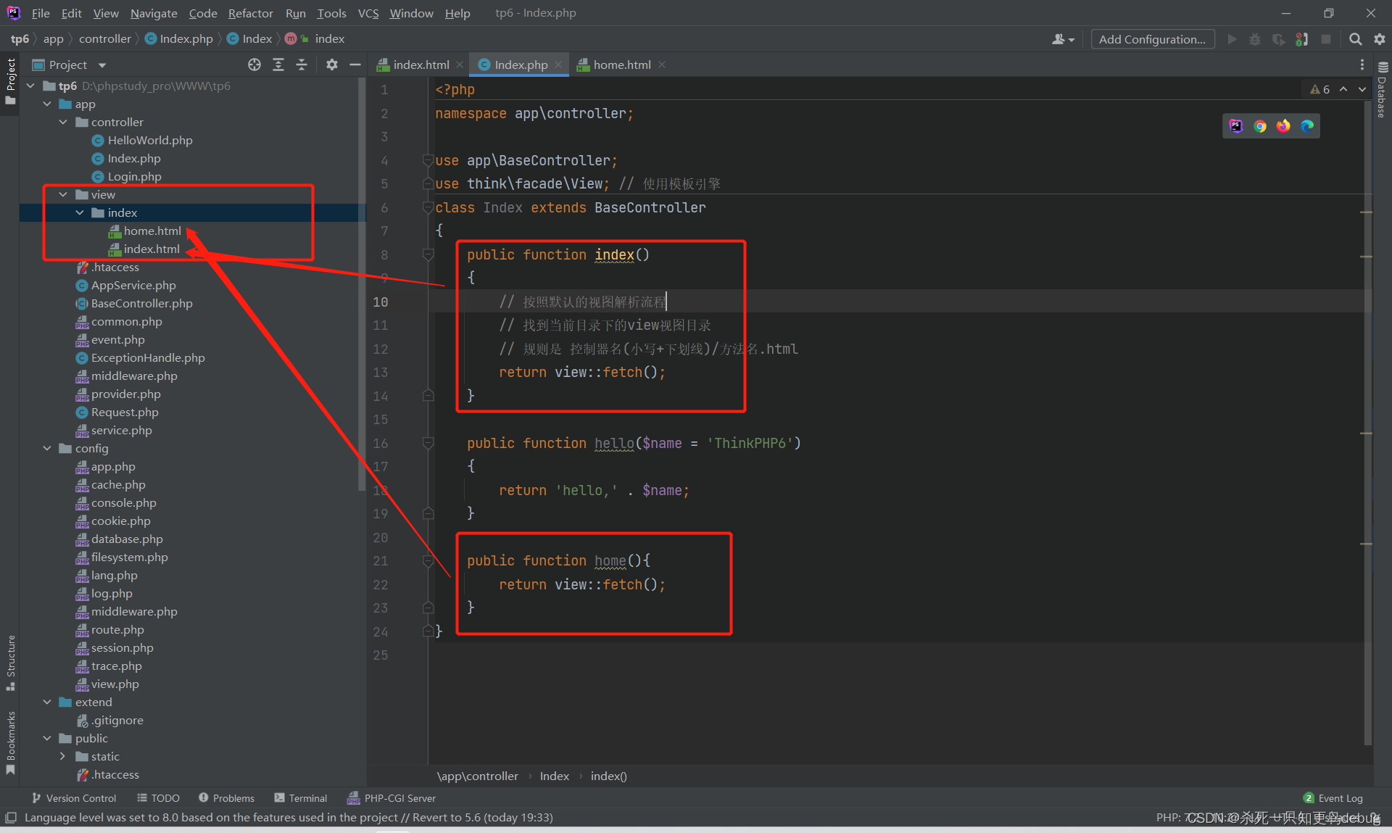The image size is (1392, 833).
Task: Click Run with Coverage icon
Action: point(1278,39)
